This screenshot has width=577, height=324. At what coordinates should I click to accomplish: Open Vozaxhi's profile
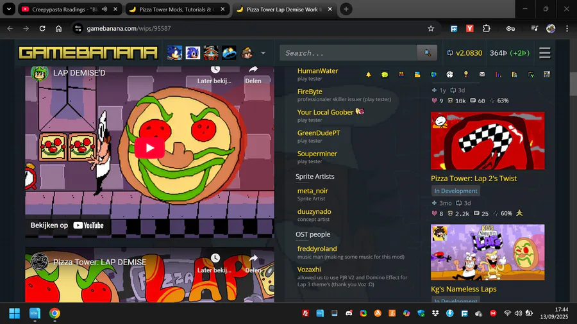[x=309, y=270]
